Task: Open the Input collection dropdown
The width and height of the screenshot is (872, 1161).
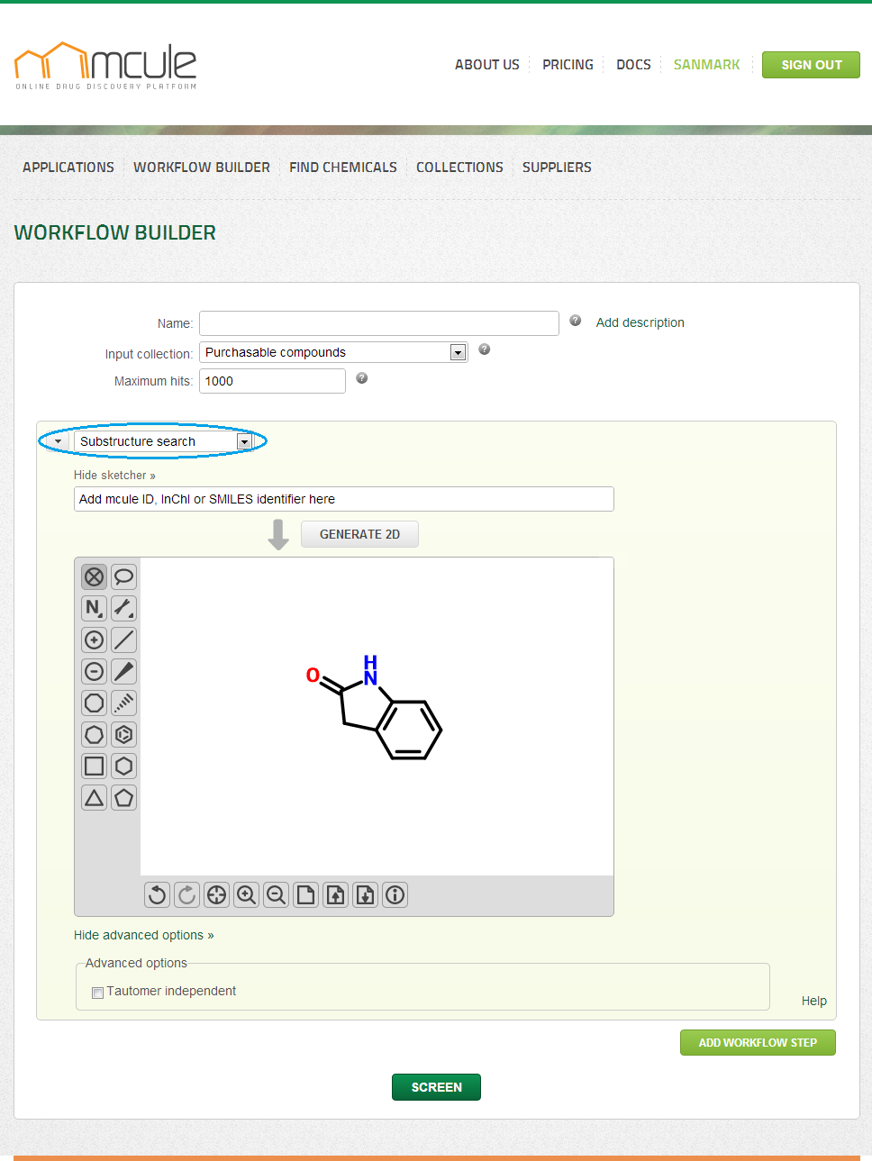Action: pos(333,352)
